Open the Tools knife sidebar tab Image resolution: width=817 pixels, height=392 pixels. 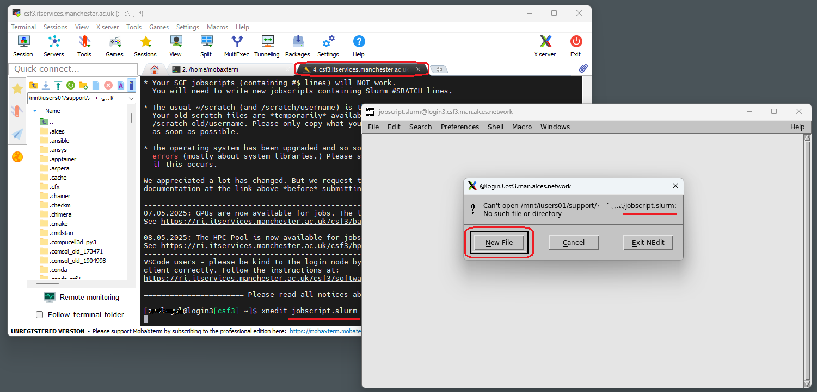[17, 112]
